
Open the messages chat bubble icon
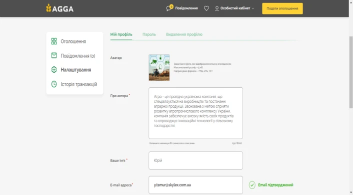(168, 8)
